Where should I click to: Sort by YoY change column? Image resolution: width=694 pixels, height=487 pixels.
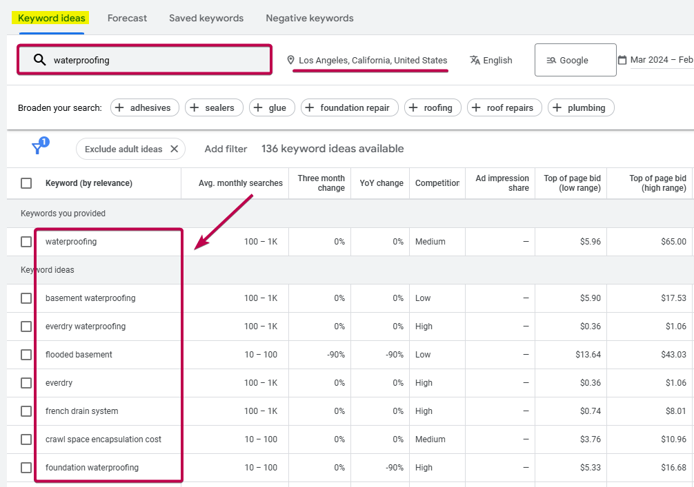pos(381,183)
